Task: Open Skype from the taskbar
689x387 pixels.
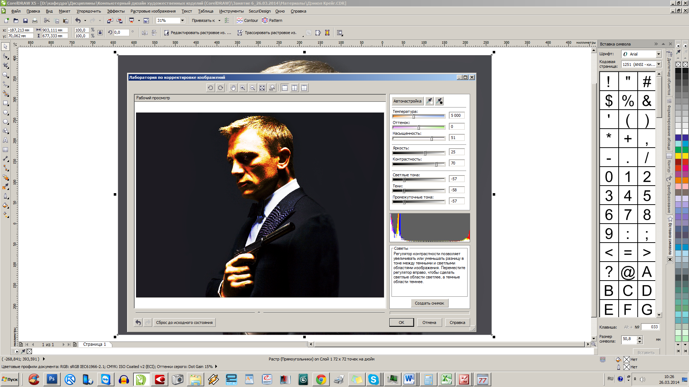Action: (373, 379)
